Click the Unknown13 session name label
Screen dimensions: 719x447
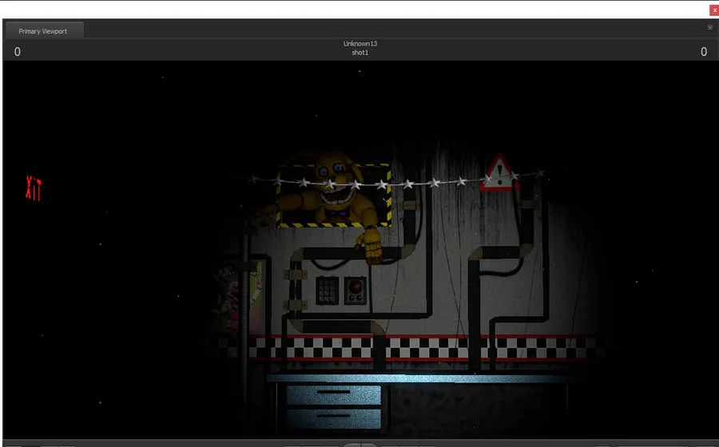point(360,44)
